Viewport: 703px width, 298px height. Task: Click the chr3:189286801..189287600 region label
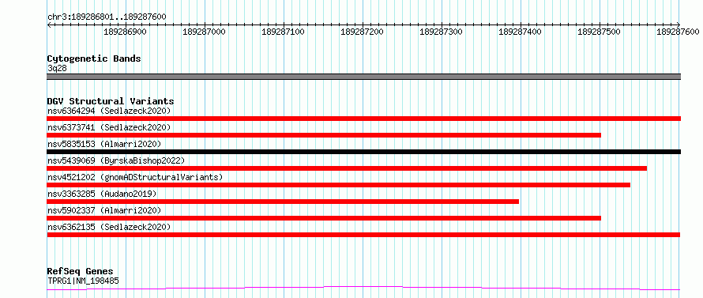[107, 17]
